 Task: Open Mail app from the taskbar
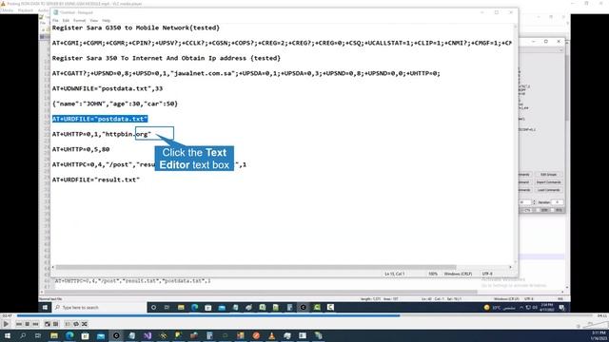click(101, 335)
